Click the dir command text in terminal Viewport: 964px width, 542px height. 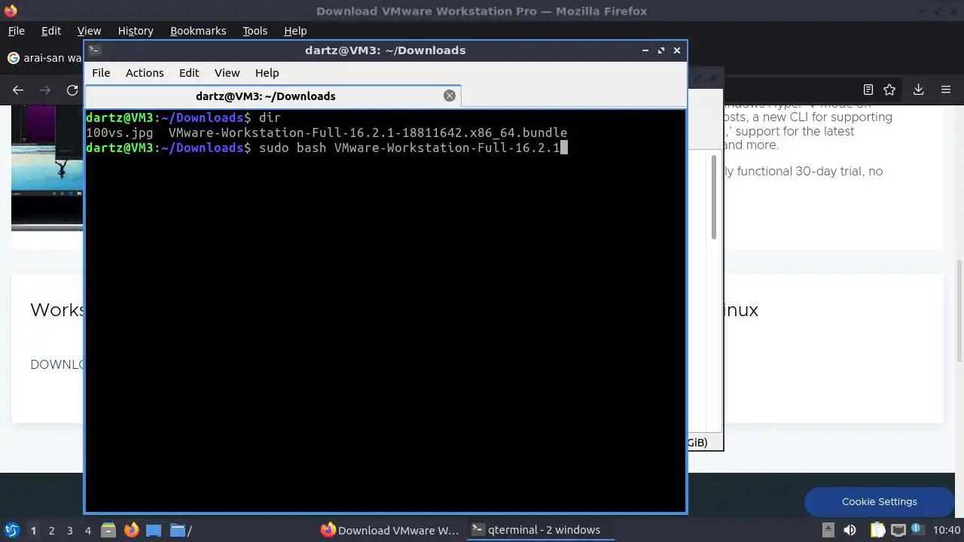pyautogui.click(x=270, y=117)
